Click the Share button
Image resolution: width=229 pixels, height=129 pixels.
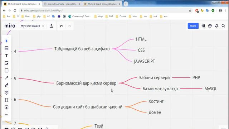click(193, 26)
